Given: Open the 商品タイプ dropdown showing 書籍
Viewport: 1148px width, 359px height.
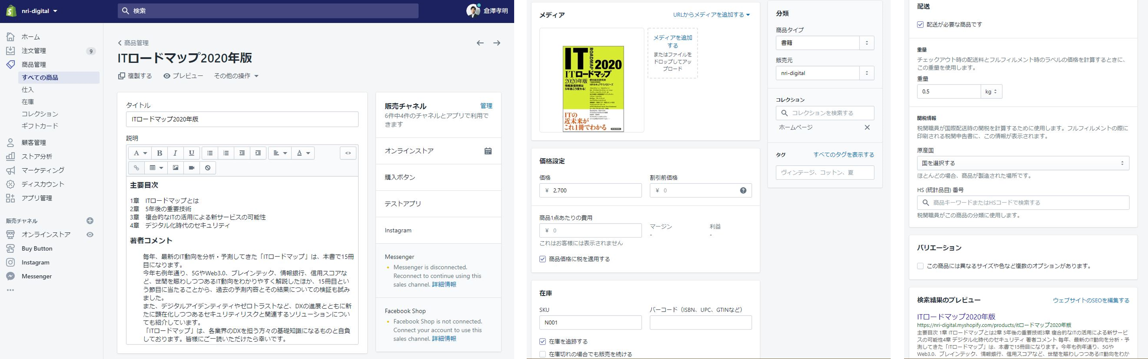Looking at the screenshot, I should 824,43.
